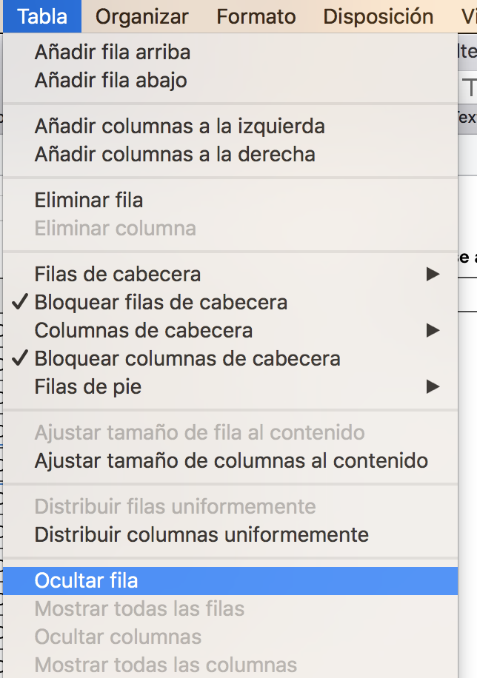Open the Disposición menu
The width and height of the screenshot is (477, 678).
pos(378,16)
